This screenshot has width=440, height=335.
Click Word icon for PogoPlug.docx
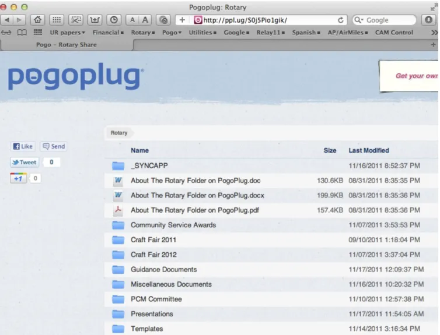coord(118,195)
